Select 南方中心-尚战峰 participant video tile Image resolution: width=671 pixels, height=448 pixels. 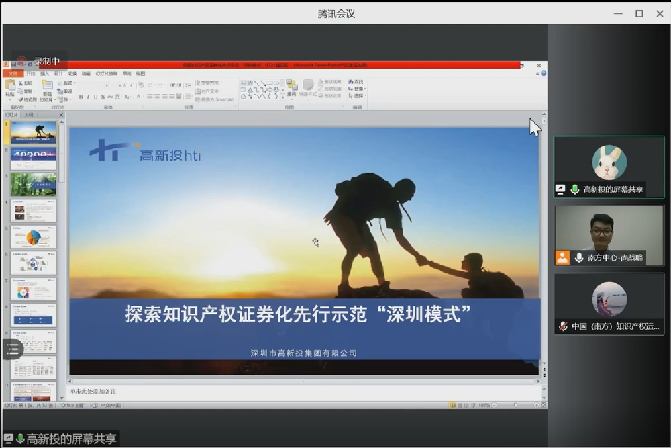609,236
